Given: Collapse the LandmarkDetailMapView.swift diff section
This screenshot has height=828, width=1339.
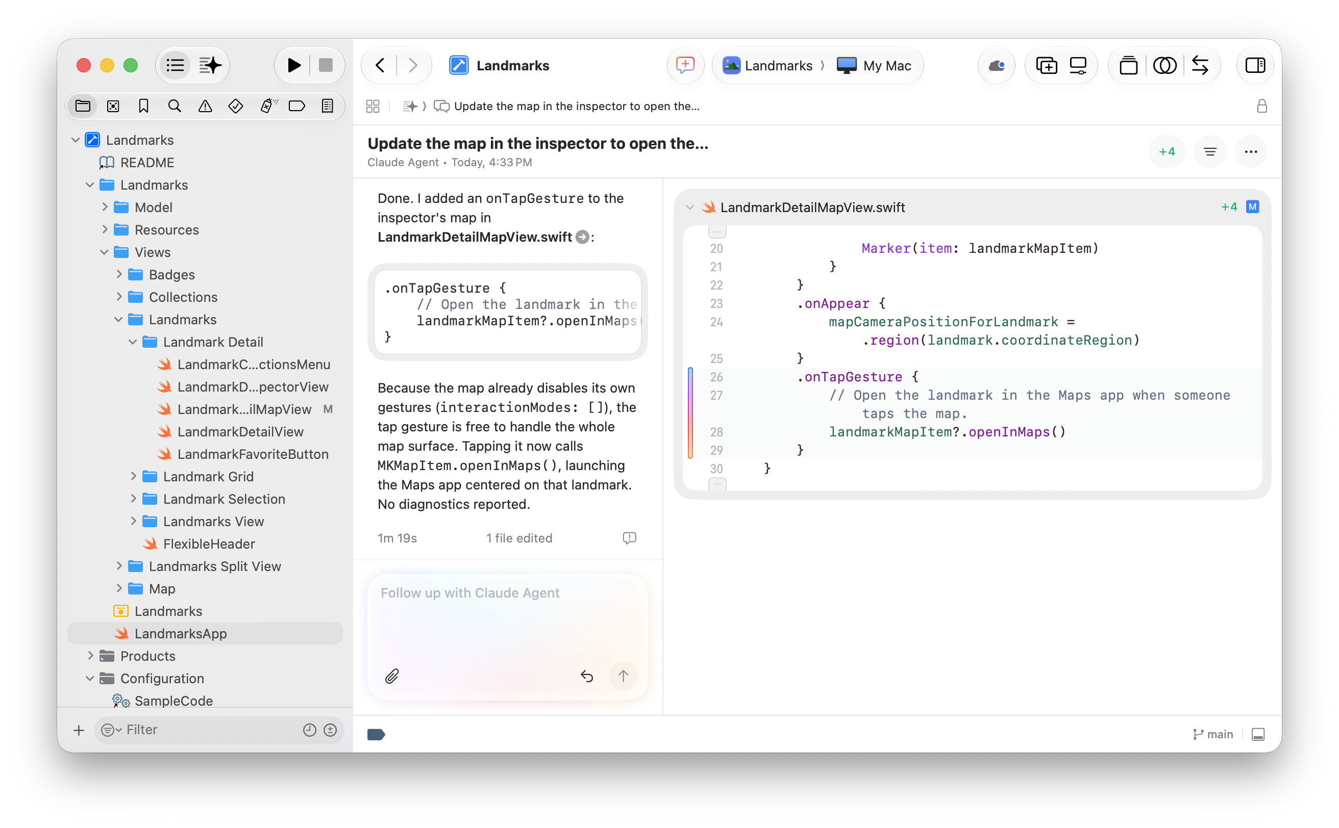Looking at the screenshot, I should (689, 207).
